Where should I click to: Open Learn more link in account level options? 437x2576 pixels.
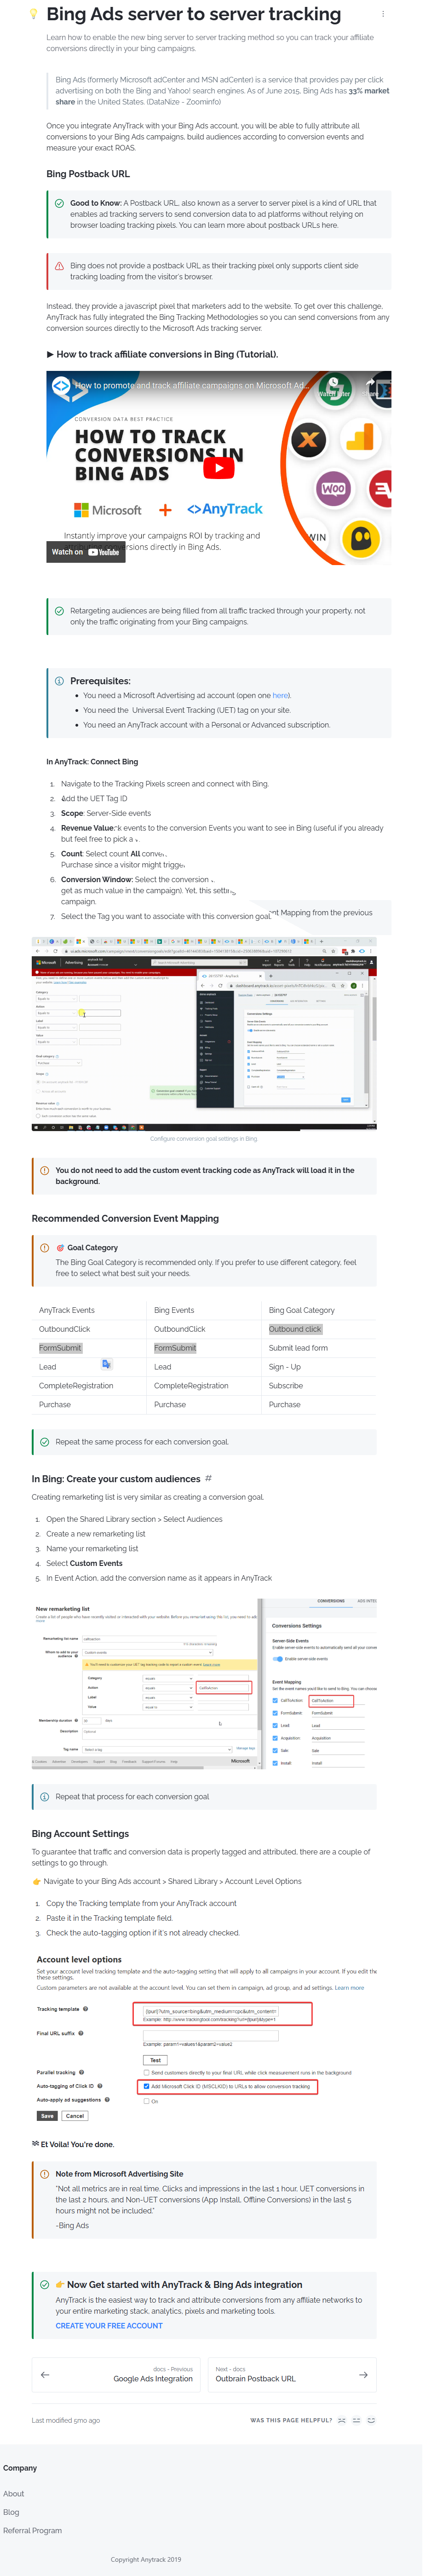pos(349,1988)
